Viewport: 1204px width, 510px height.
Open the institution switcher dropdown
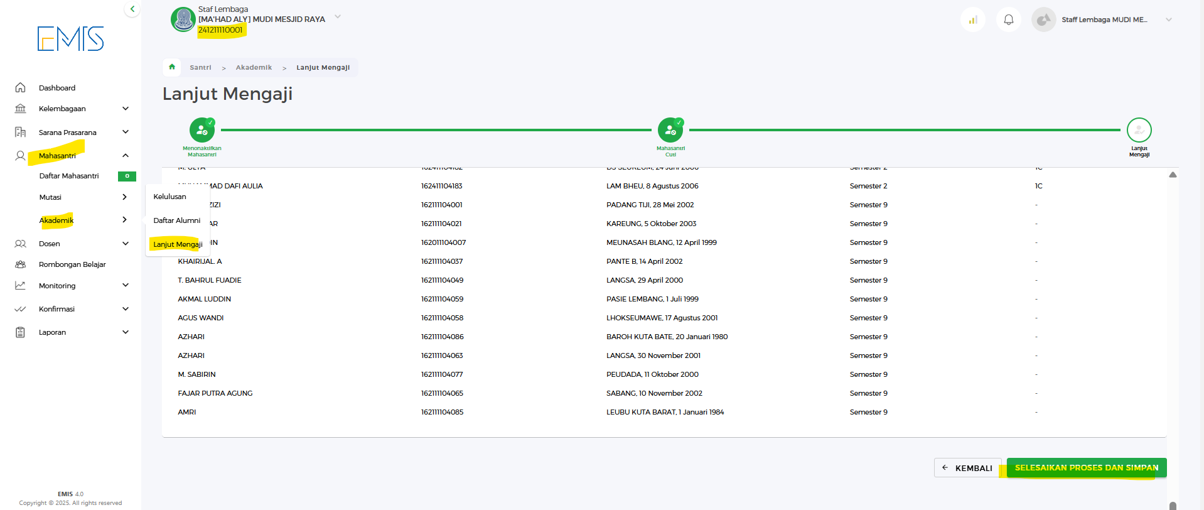338,17
